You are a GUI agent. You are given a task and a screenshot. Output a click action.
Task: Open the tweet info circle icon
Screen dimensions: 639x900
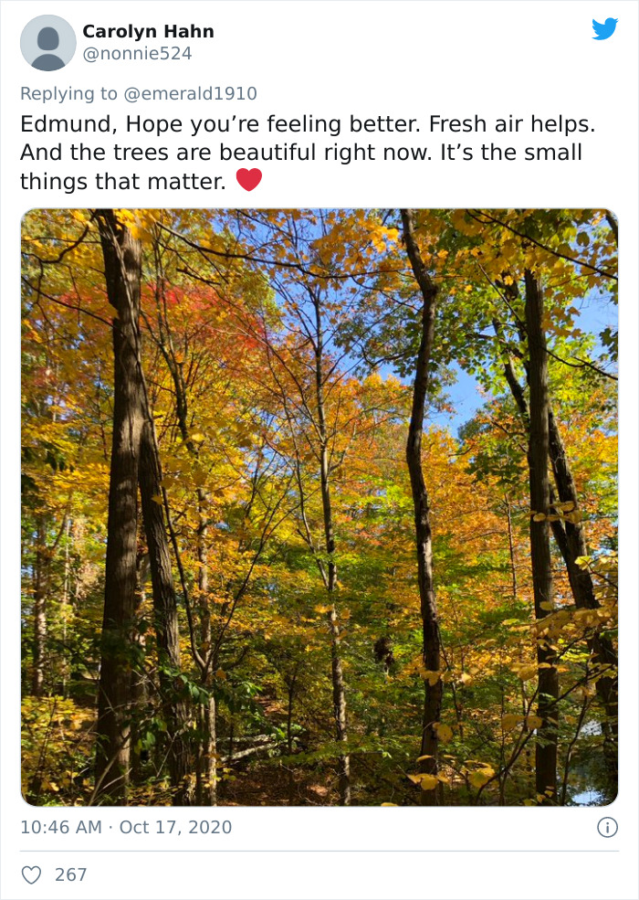(607, 827)
